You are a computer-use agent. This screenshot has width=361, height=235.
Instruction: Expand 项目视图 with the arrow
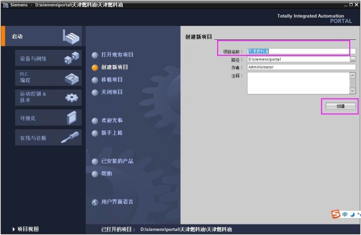click(x=14, y=229)
